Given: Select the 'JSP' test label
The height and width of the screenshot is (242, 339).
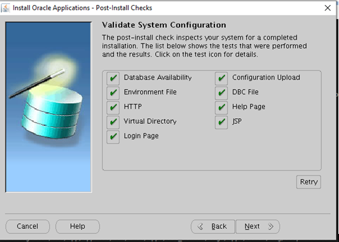Looking at the screenshot, I should coord(237,121).
